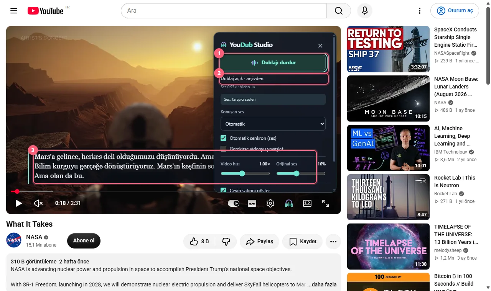This screenshot has width=491, height=291.
Task: Unmute the video with the speaker icon
Action: click(x=38, y=203)
